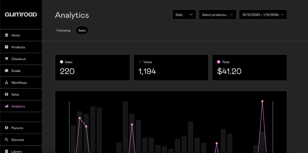Click the tallest gray views bar
The width and height of the screenshot is (308, 153).
(x=125, y=127)
